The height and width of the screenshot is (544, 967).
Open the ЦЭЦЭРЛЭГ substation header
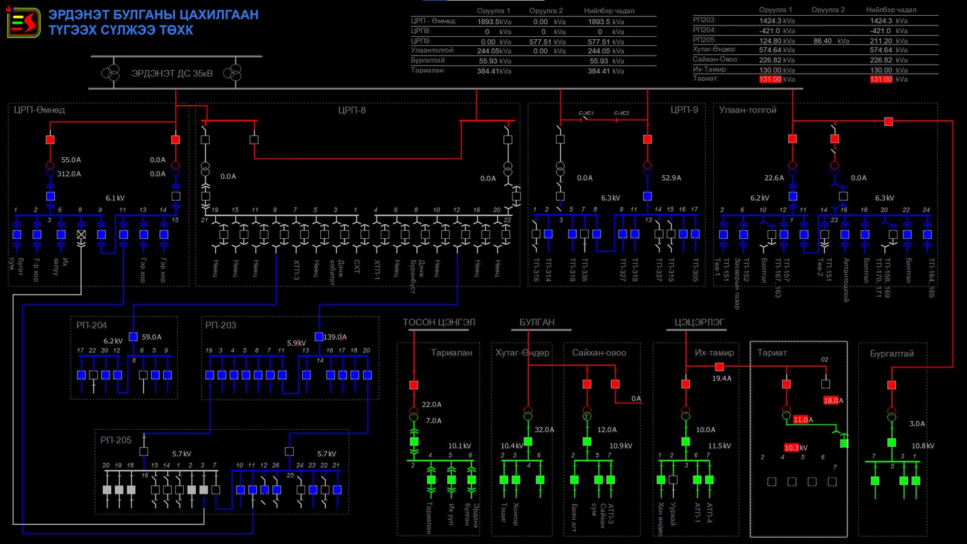(x=699, y=323)
